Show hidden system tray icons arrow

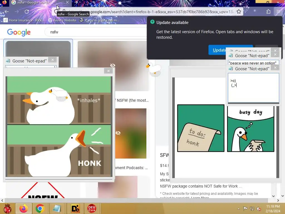[x=239, y=209]
